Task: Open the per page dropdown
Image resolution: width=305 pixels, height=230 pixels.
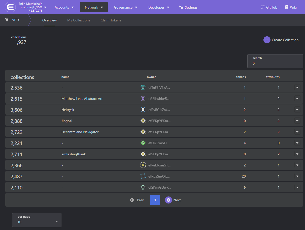Action: click(37, 220)
